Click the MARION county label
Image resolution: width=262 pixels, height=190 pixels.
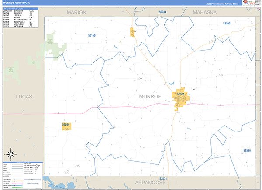point(76,12)
